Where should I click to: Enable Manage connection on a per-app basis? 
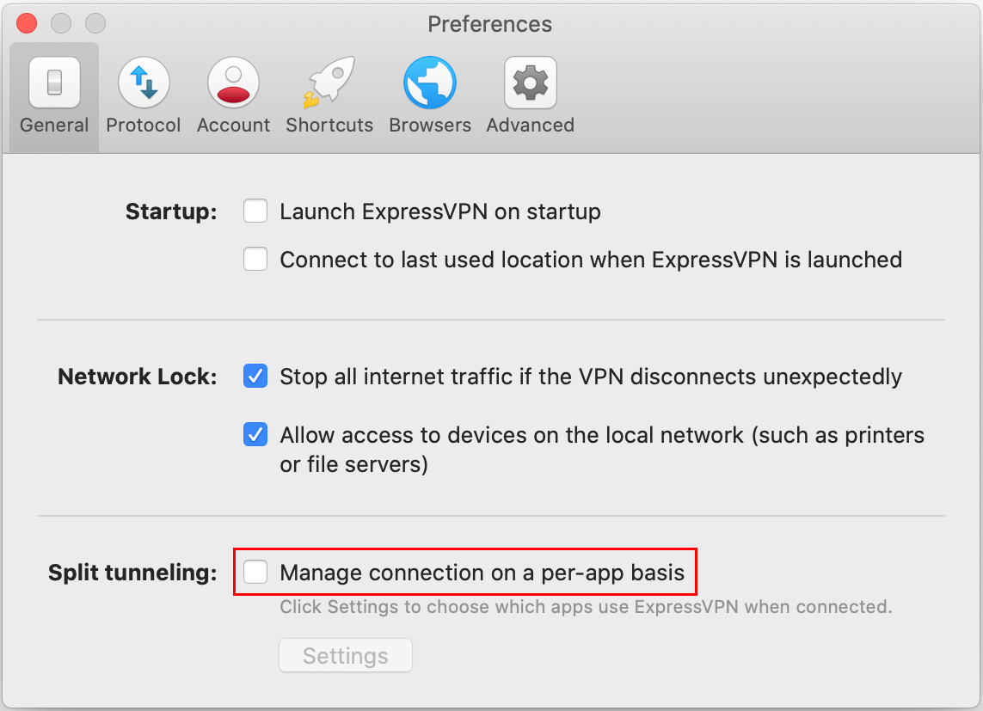[x=255, y=572]
